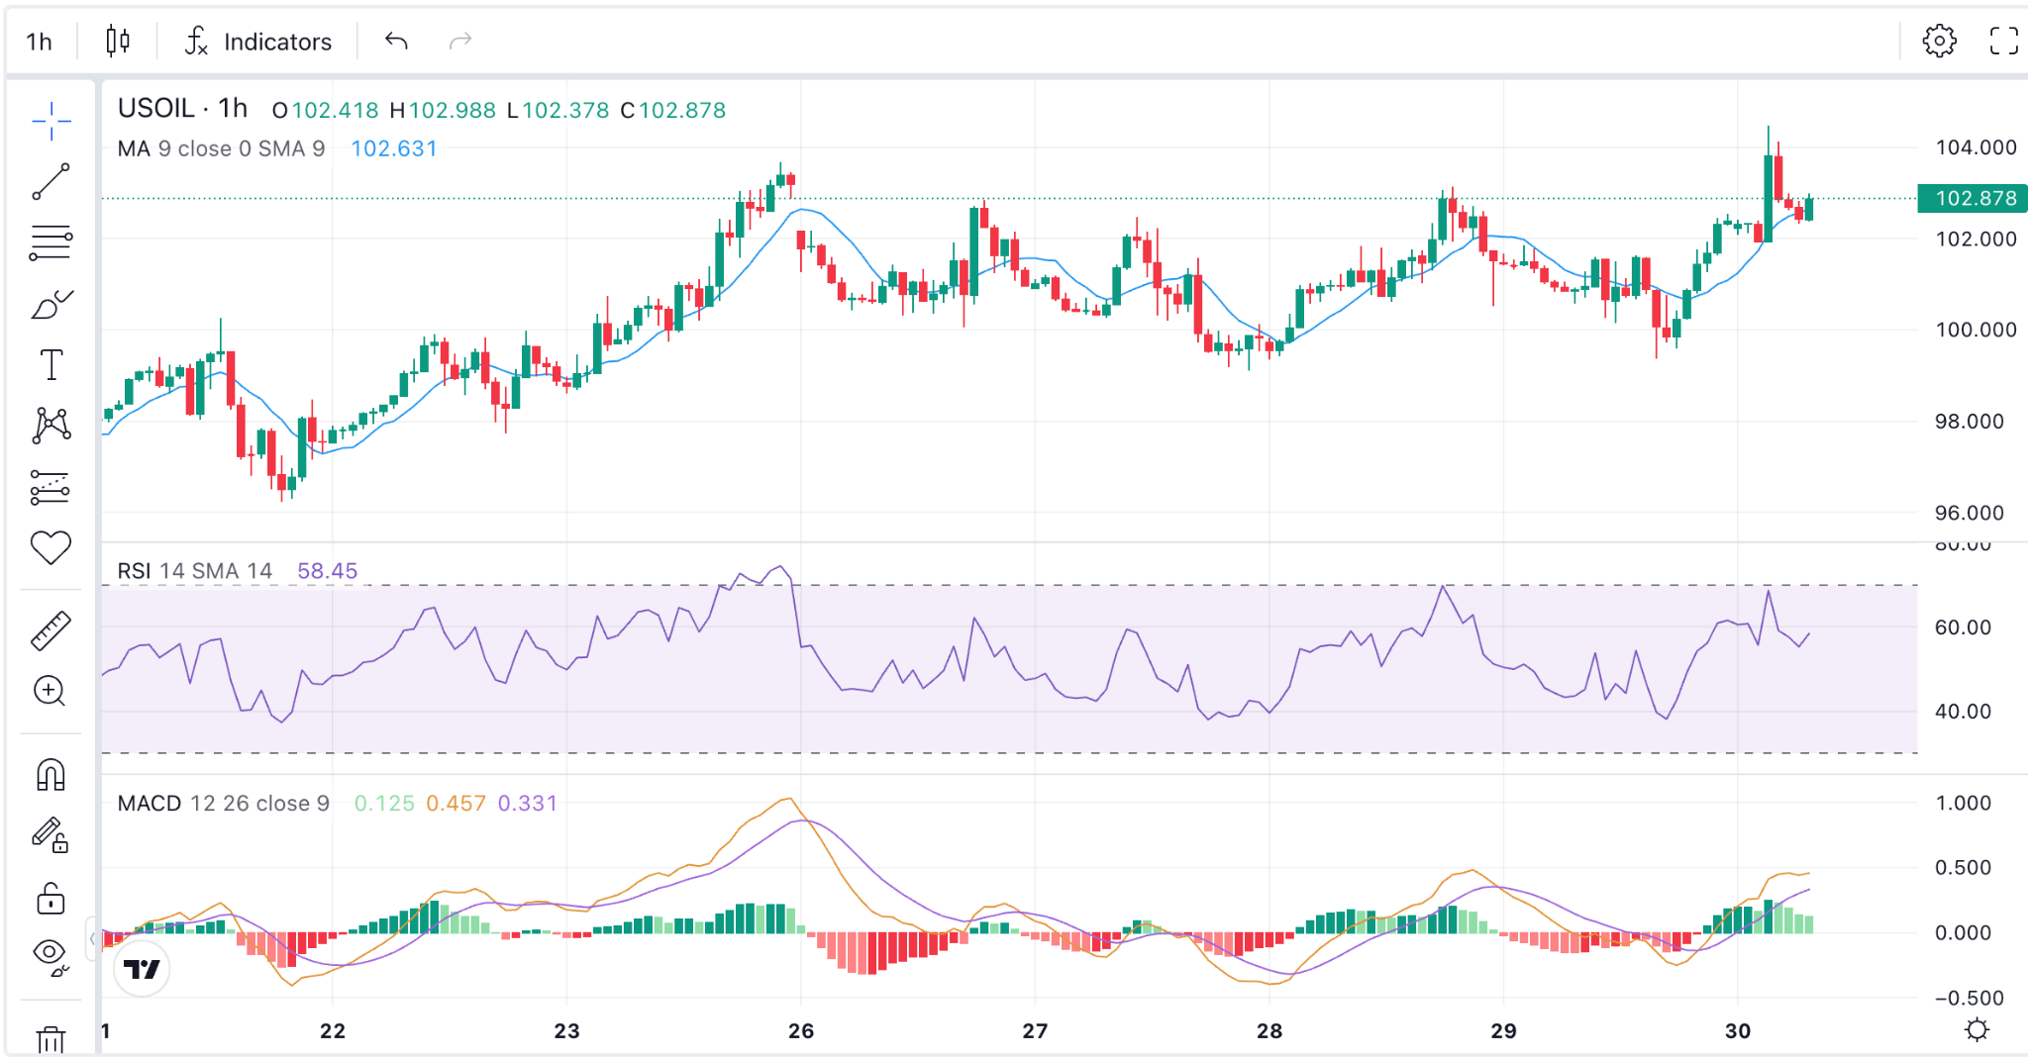The image size is (2028, 1060).
Task: Select the MACD 12 26 close 9 legend
Action: pyautogui.click(x=224, y=804)
